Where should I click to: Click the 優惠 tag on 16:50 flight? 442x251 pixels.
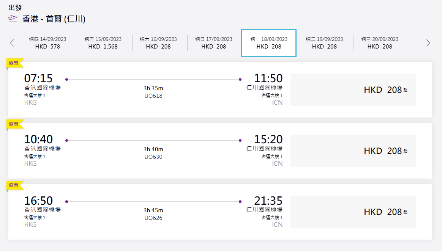pyautogui.click(x=14, y=185)
